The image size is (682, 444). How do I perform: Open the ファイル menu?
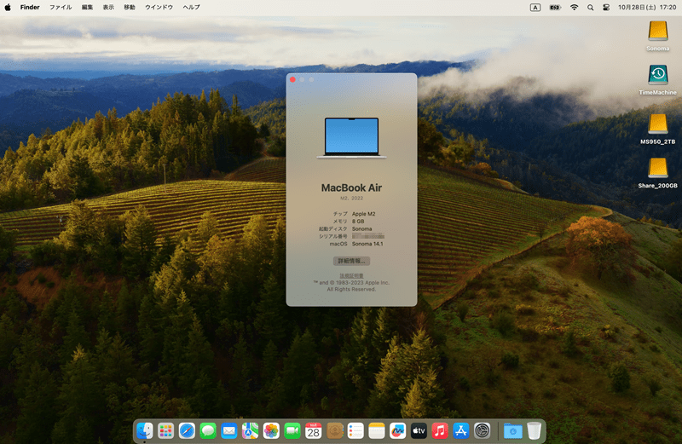pyautogui.click(x=61, y=8)
